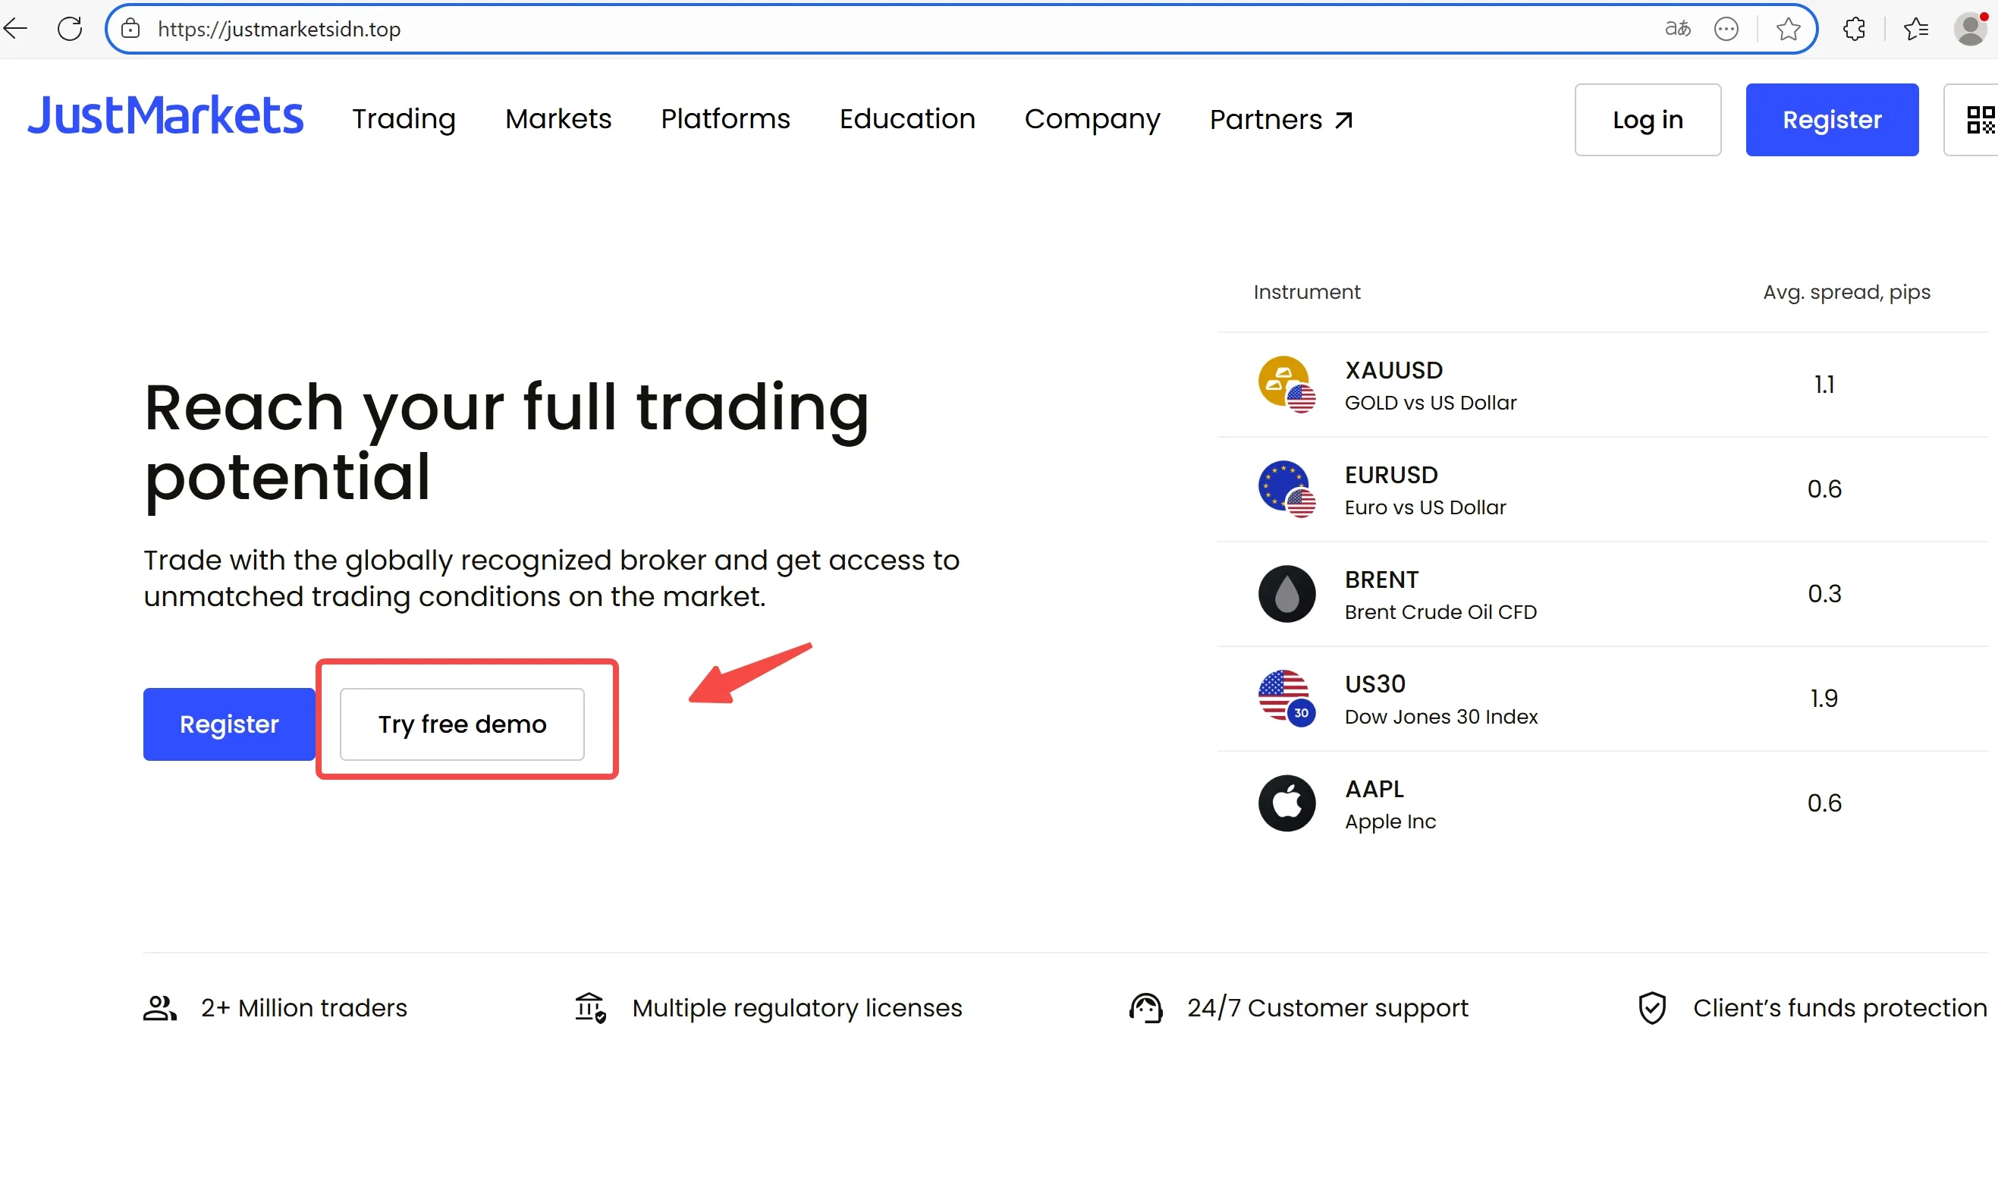Click 'GOLD vs US Dollar' description
This screenshot has width=1998, height=1200.
[1431, 403]
